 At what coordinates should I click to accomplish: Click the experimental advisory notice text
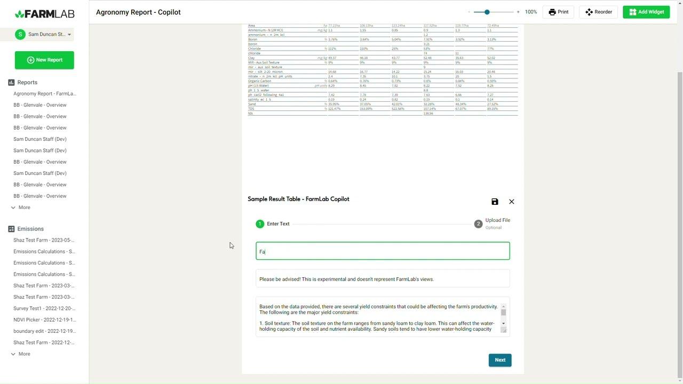(x=346, y=279)
